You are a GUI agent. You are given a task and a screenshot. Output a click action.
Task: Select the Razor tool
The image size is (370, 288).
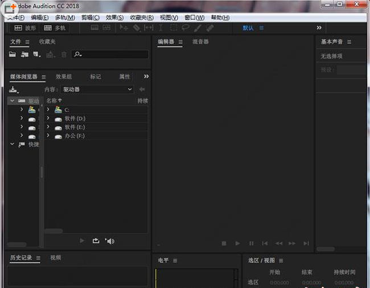tap(137, 28)
